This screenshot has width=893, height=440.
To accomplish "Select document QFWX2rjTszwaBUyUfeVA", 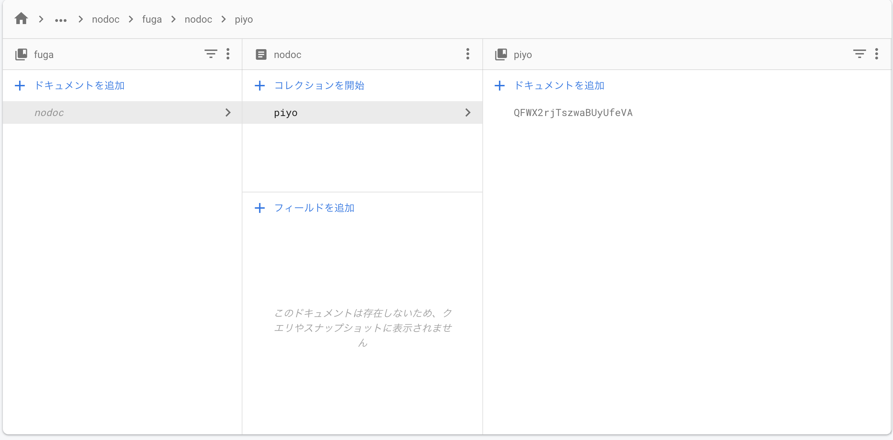I will [573, 113].
